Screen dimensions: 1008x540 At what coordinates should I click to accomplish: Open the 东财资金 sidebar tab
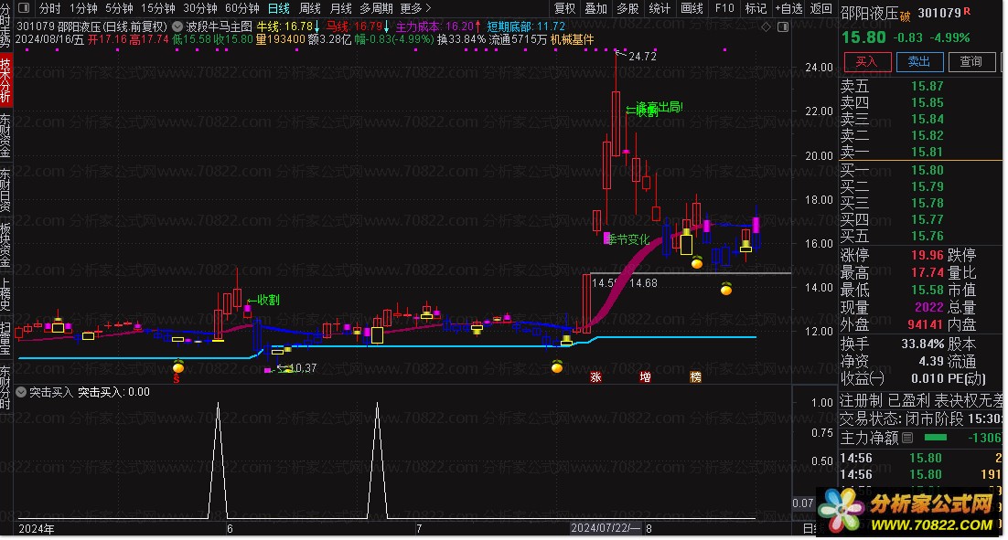coord(5,136)
